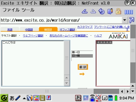Open the padlock security icon

click(x=118, y=11)
